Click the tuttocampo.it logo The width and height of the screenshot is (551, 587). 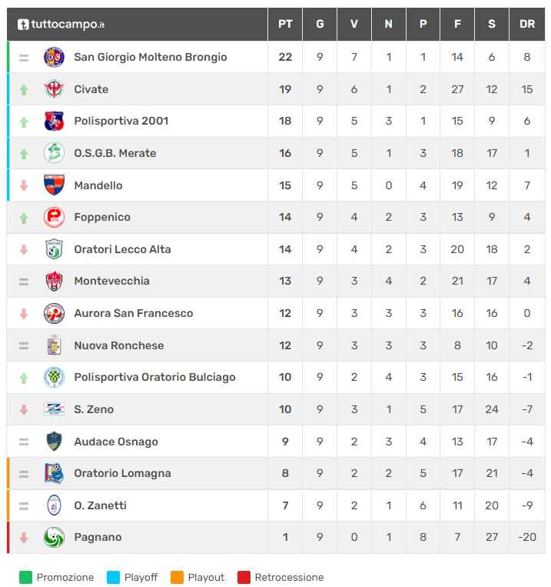61,25
